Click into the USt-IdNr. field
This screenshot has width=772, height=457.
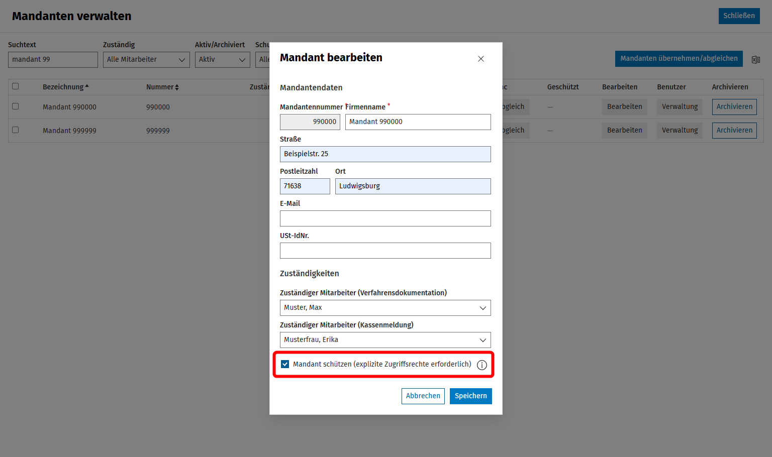(385, 251)
